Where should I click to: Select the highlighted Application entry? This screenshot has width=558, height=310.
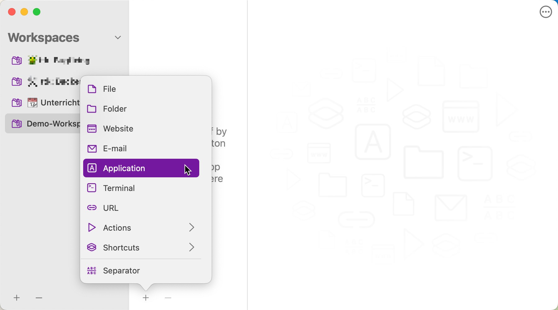(x=141, y=168)
